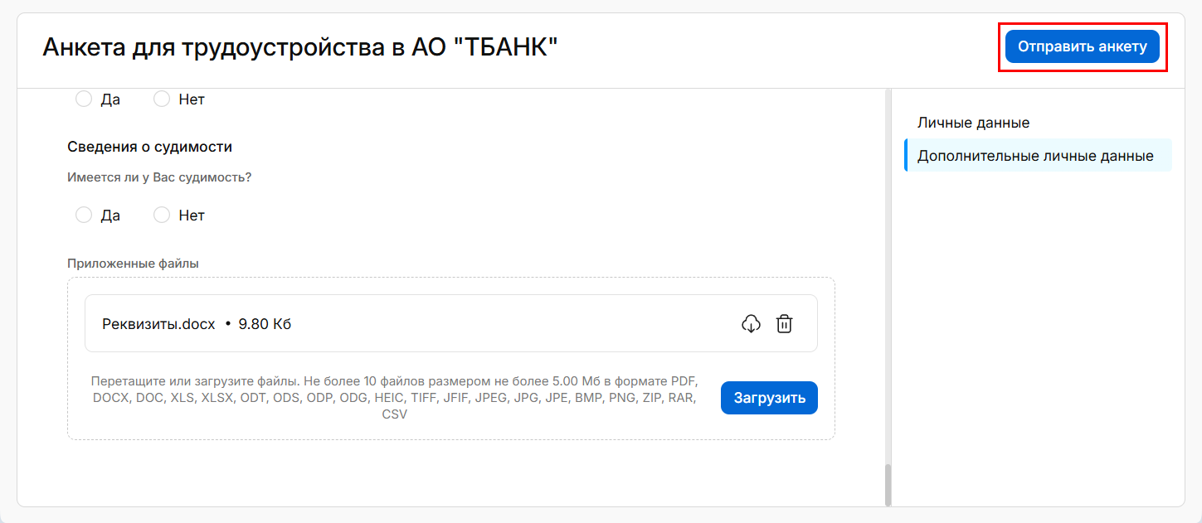Screen dimensions: 1202x523
Task: Click the Сведения о судимости heading
Action: [x=149, y=147]
